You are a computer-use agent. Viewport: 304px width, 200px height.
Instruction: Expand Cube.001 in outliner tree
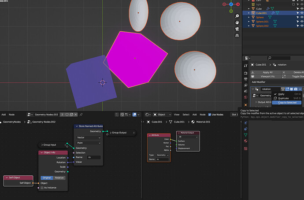(249, 13)
